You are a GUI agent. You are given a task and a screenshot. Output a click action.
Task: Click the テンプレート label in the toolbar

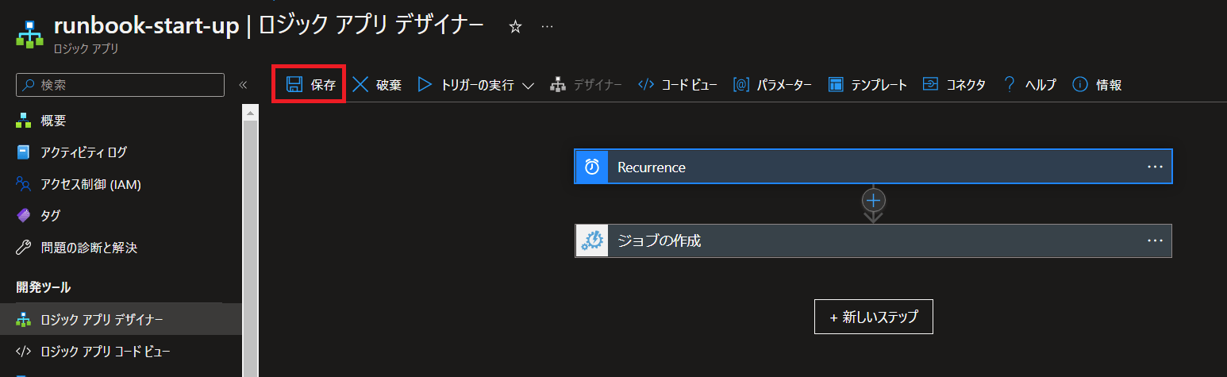pyautogui.click(x=879, y=85)
